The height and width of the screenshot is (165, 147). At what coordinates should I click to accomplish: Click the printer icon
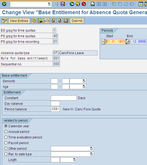pos(93,4)
